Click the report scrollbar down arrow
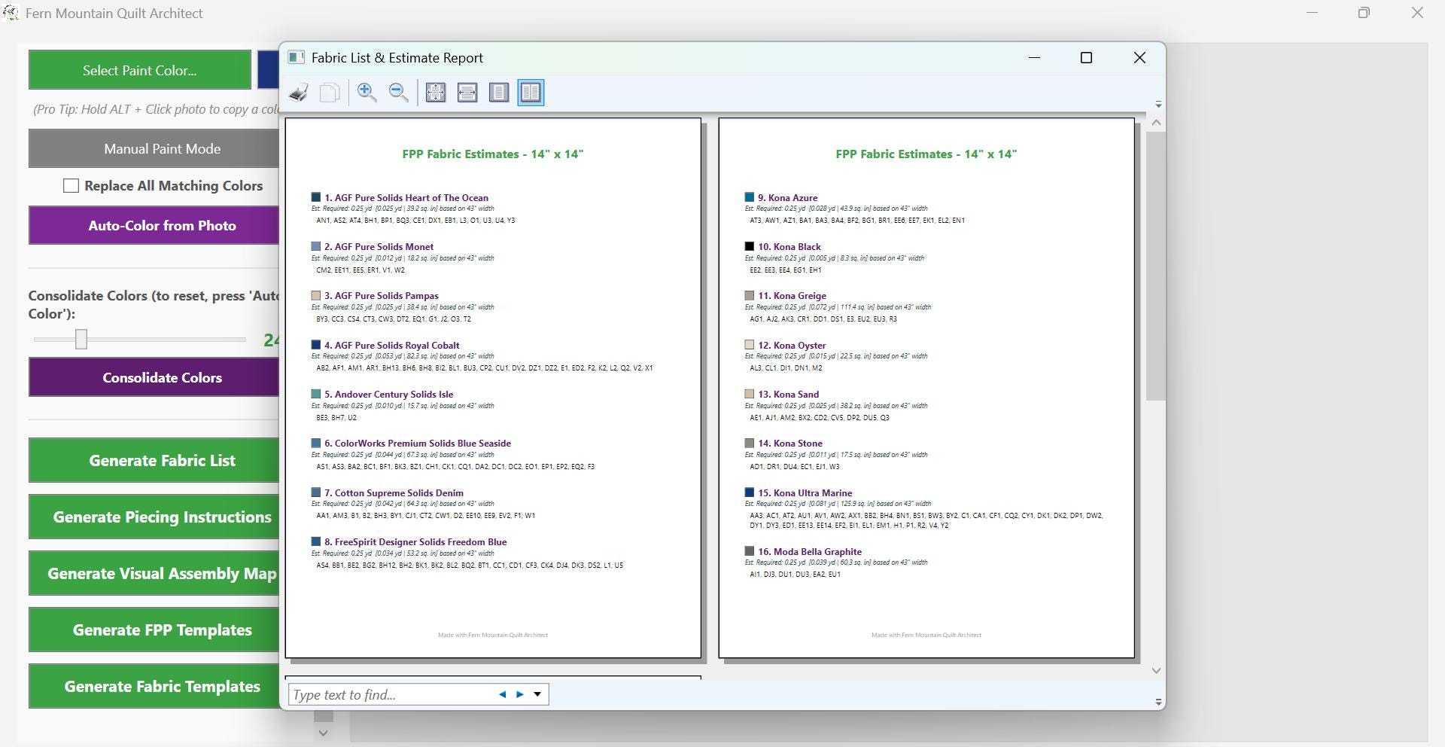The width and height of the screenshot is (1445, 747). (1156, 670)
